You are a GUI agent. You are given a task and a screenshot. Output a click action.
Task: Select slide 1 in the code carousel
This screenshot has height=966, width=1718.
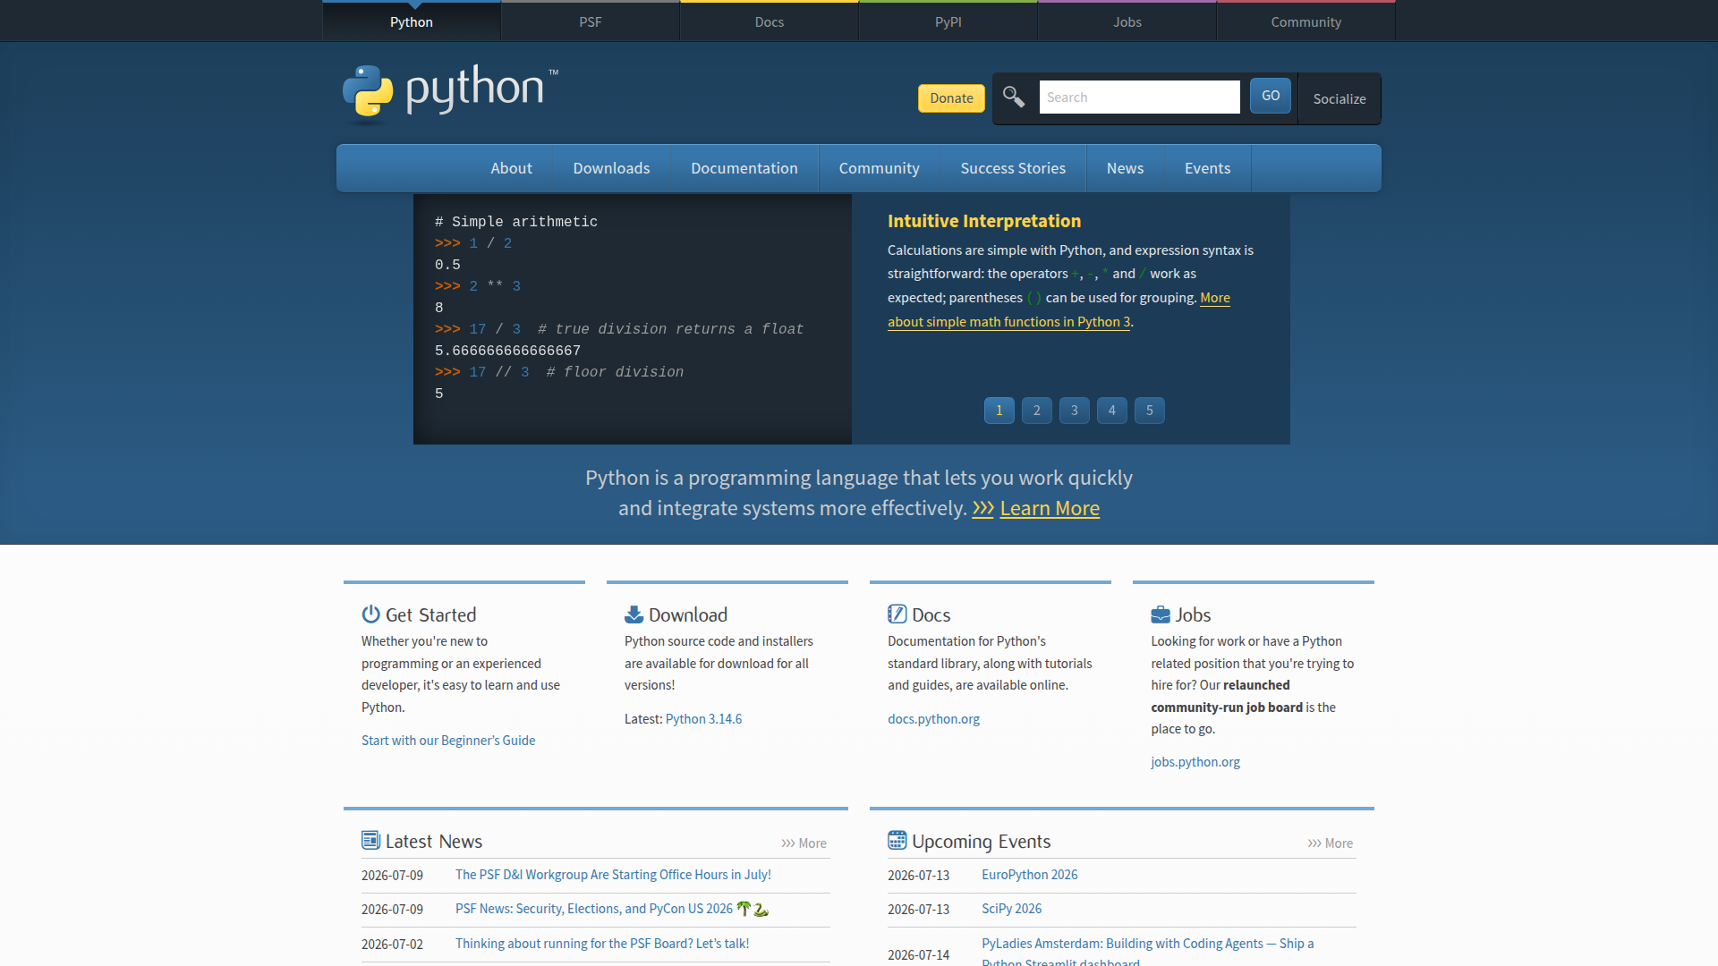click(999, 411)
